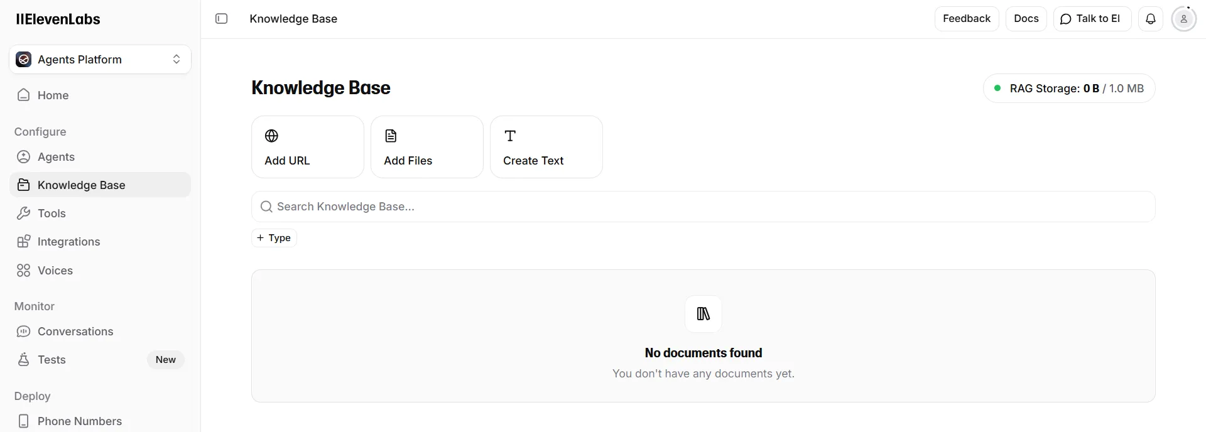The image size is (1206, 432).
Task: Click the globe icon for Add URL
Action: coord(271,136)
